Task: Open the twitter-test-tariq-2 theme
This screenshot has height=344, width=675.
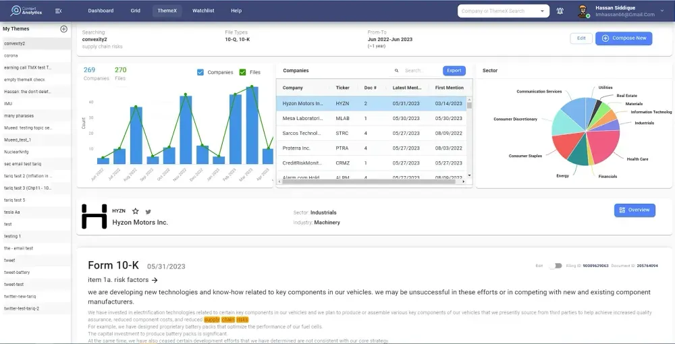Action: point(36,308)
